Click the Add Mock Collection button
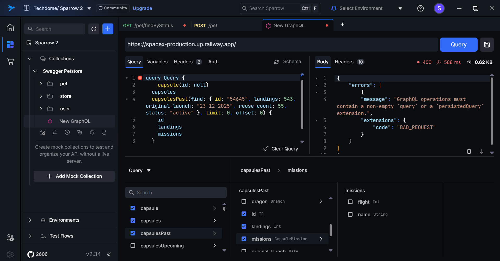The image size is (500, 261). (x=74, y=176)
